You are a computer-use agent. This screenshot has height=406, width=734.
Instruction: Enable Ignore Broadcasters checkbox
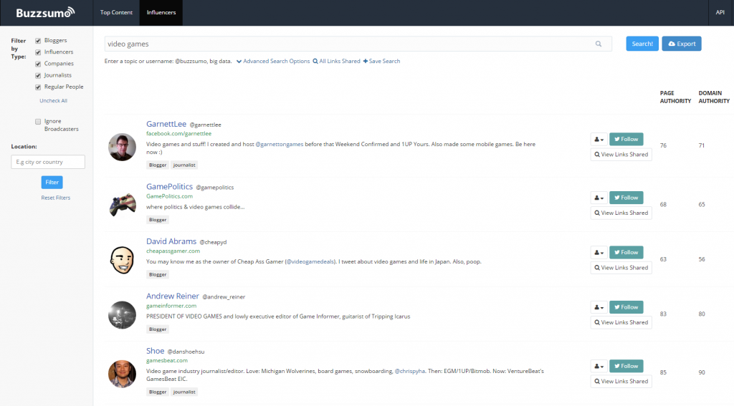tap(38, 122)
